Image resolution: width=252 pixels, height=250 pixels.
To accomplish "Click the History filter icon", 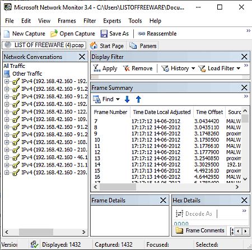I will 165,68.
